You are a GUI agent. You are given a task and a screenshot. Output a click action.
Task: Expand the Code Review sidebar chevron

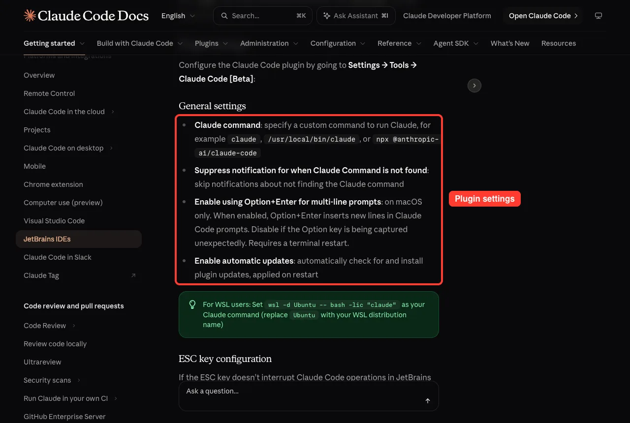(74, 326)
